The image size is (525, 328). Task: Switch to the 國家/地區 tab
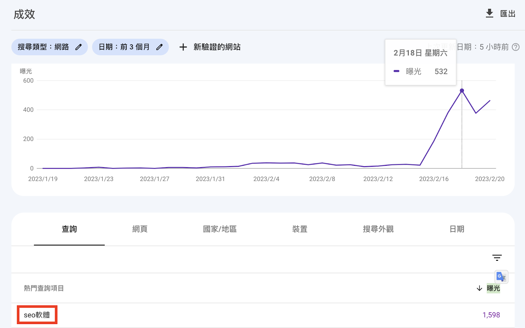click(x=220, y=229)
